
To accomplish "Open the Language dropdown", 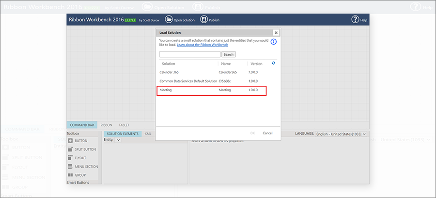I will click(x=341, y=134).
